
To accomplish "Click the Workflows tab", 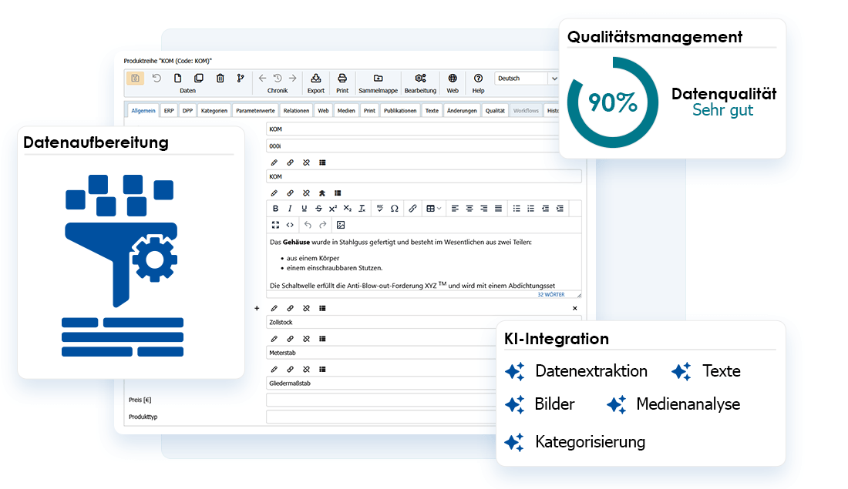I will [526, 111].
